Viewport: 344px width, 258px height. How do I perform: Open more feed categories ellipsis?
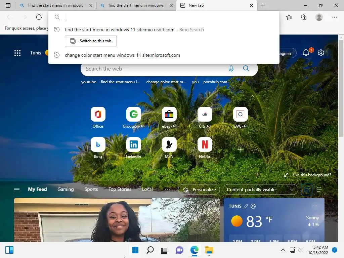click(167, 189)
